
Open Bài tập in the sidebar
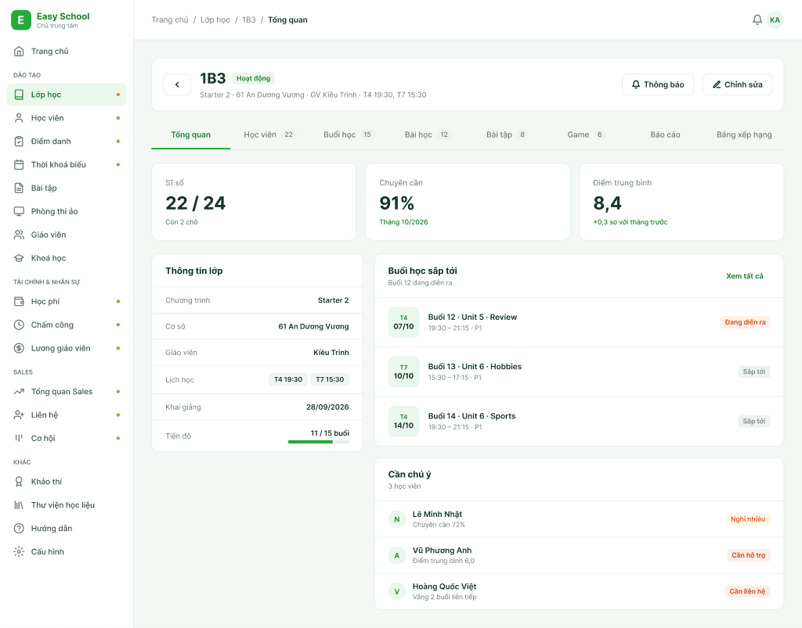(x=67, y=188)
